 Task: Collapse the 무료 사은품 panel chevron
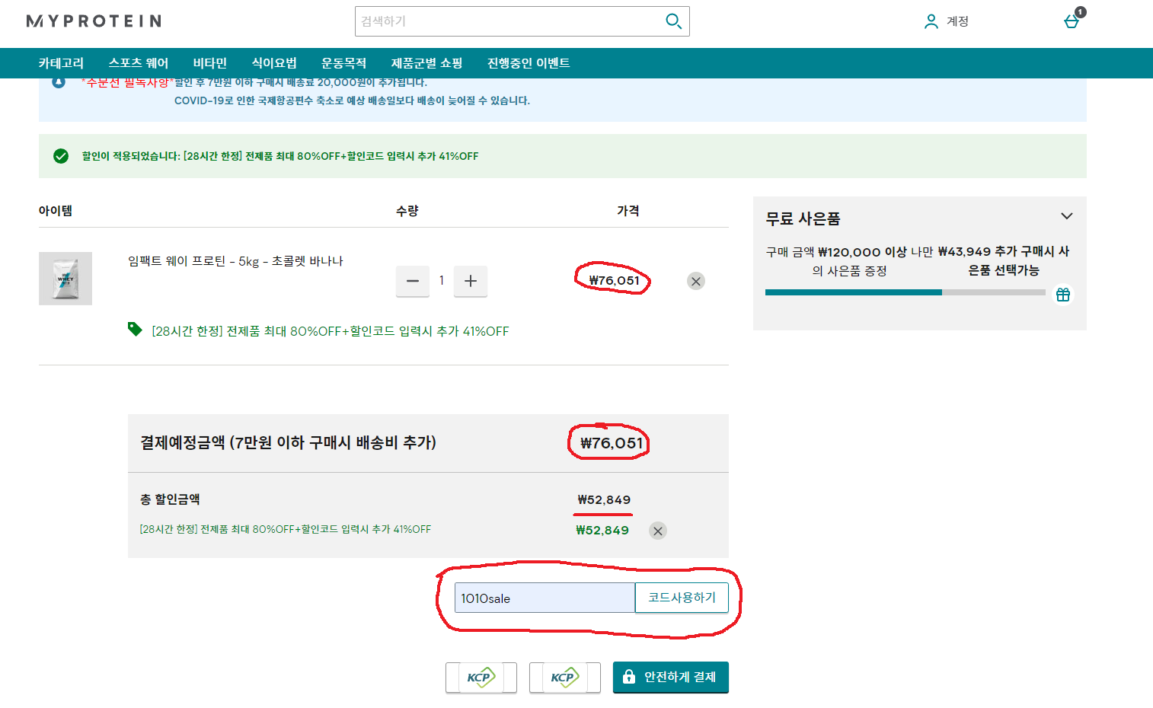(x=1067, y=216)
